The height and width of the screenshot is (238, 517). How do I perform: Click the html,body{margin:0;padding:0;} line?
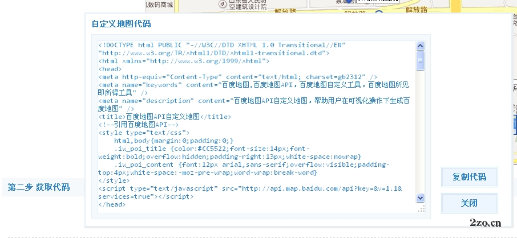[174, 141]
